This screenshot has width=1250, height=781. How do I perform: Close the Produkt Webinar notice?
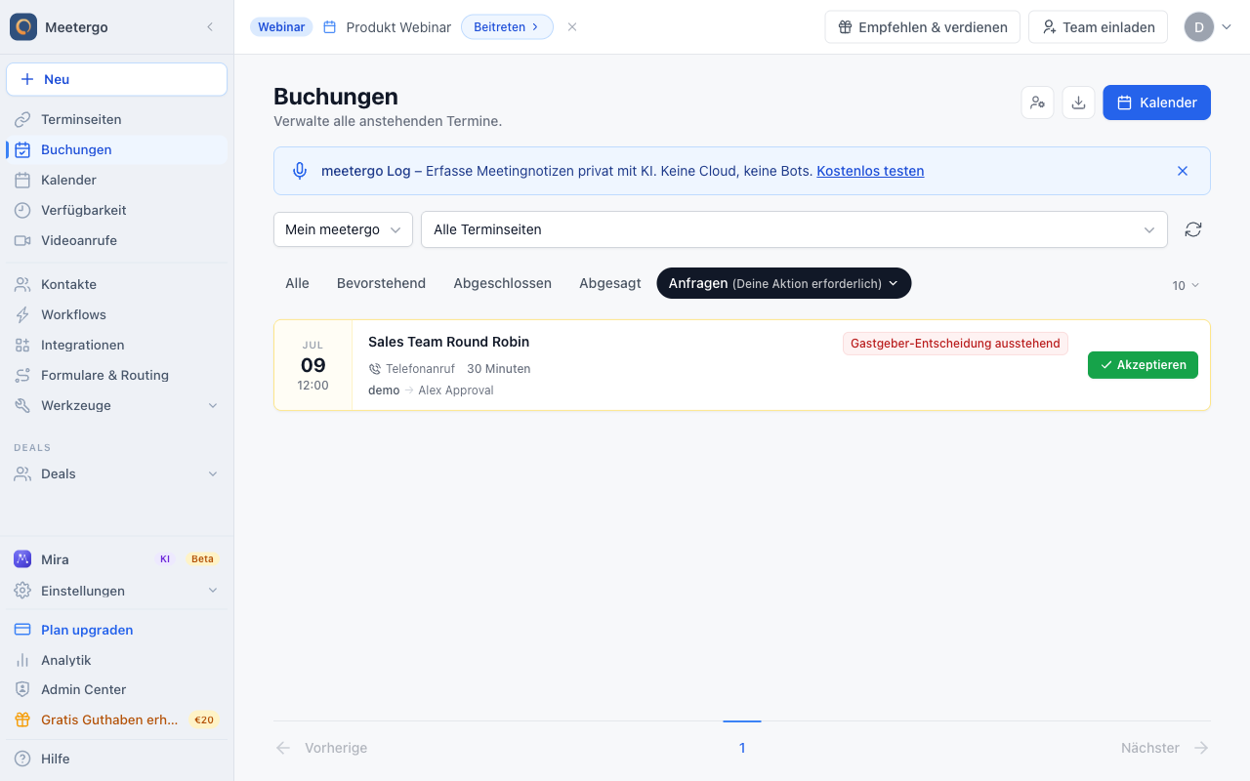point(572,27)
